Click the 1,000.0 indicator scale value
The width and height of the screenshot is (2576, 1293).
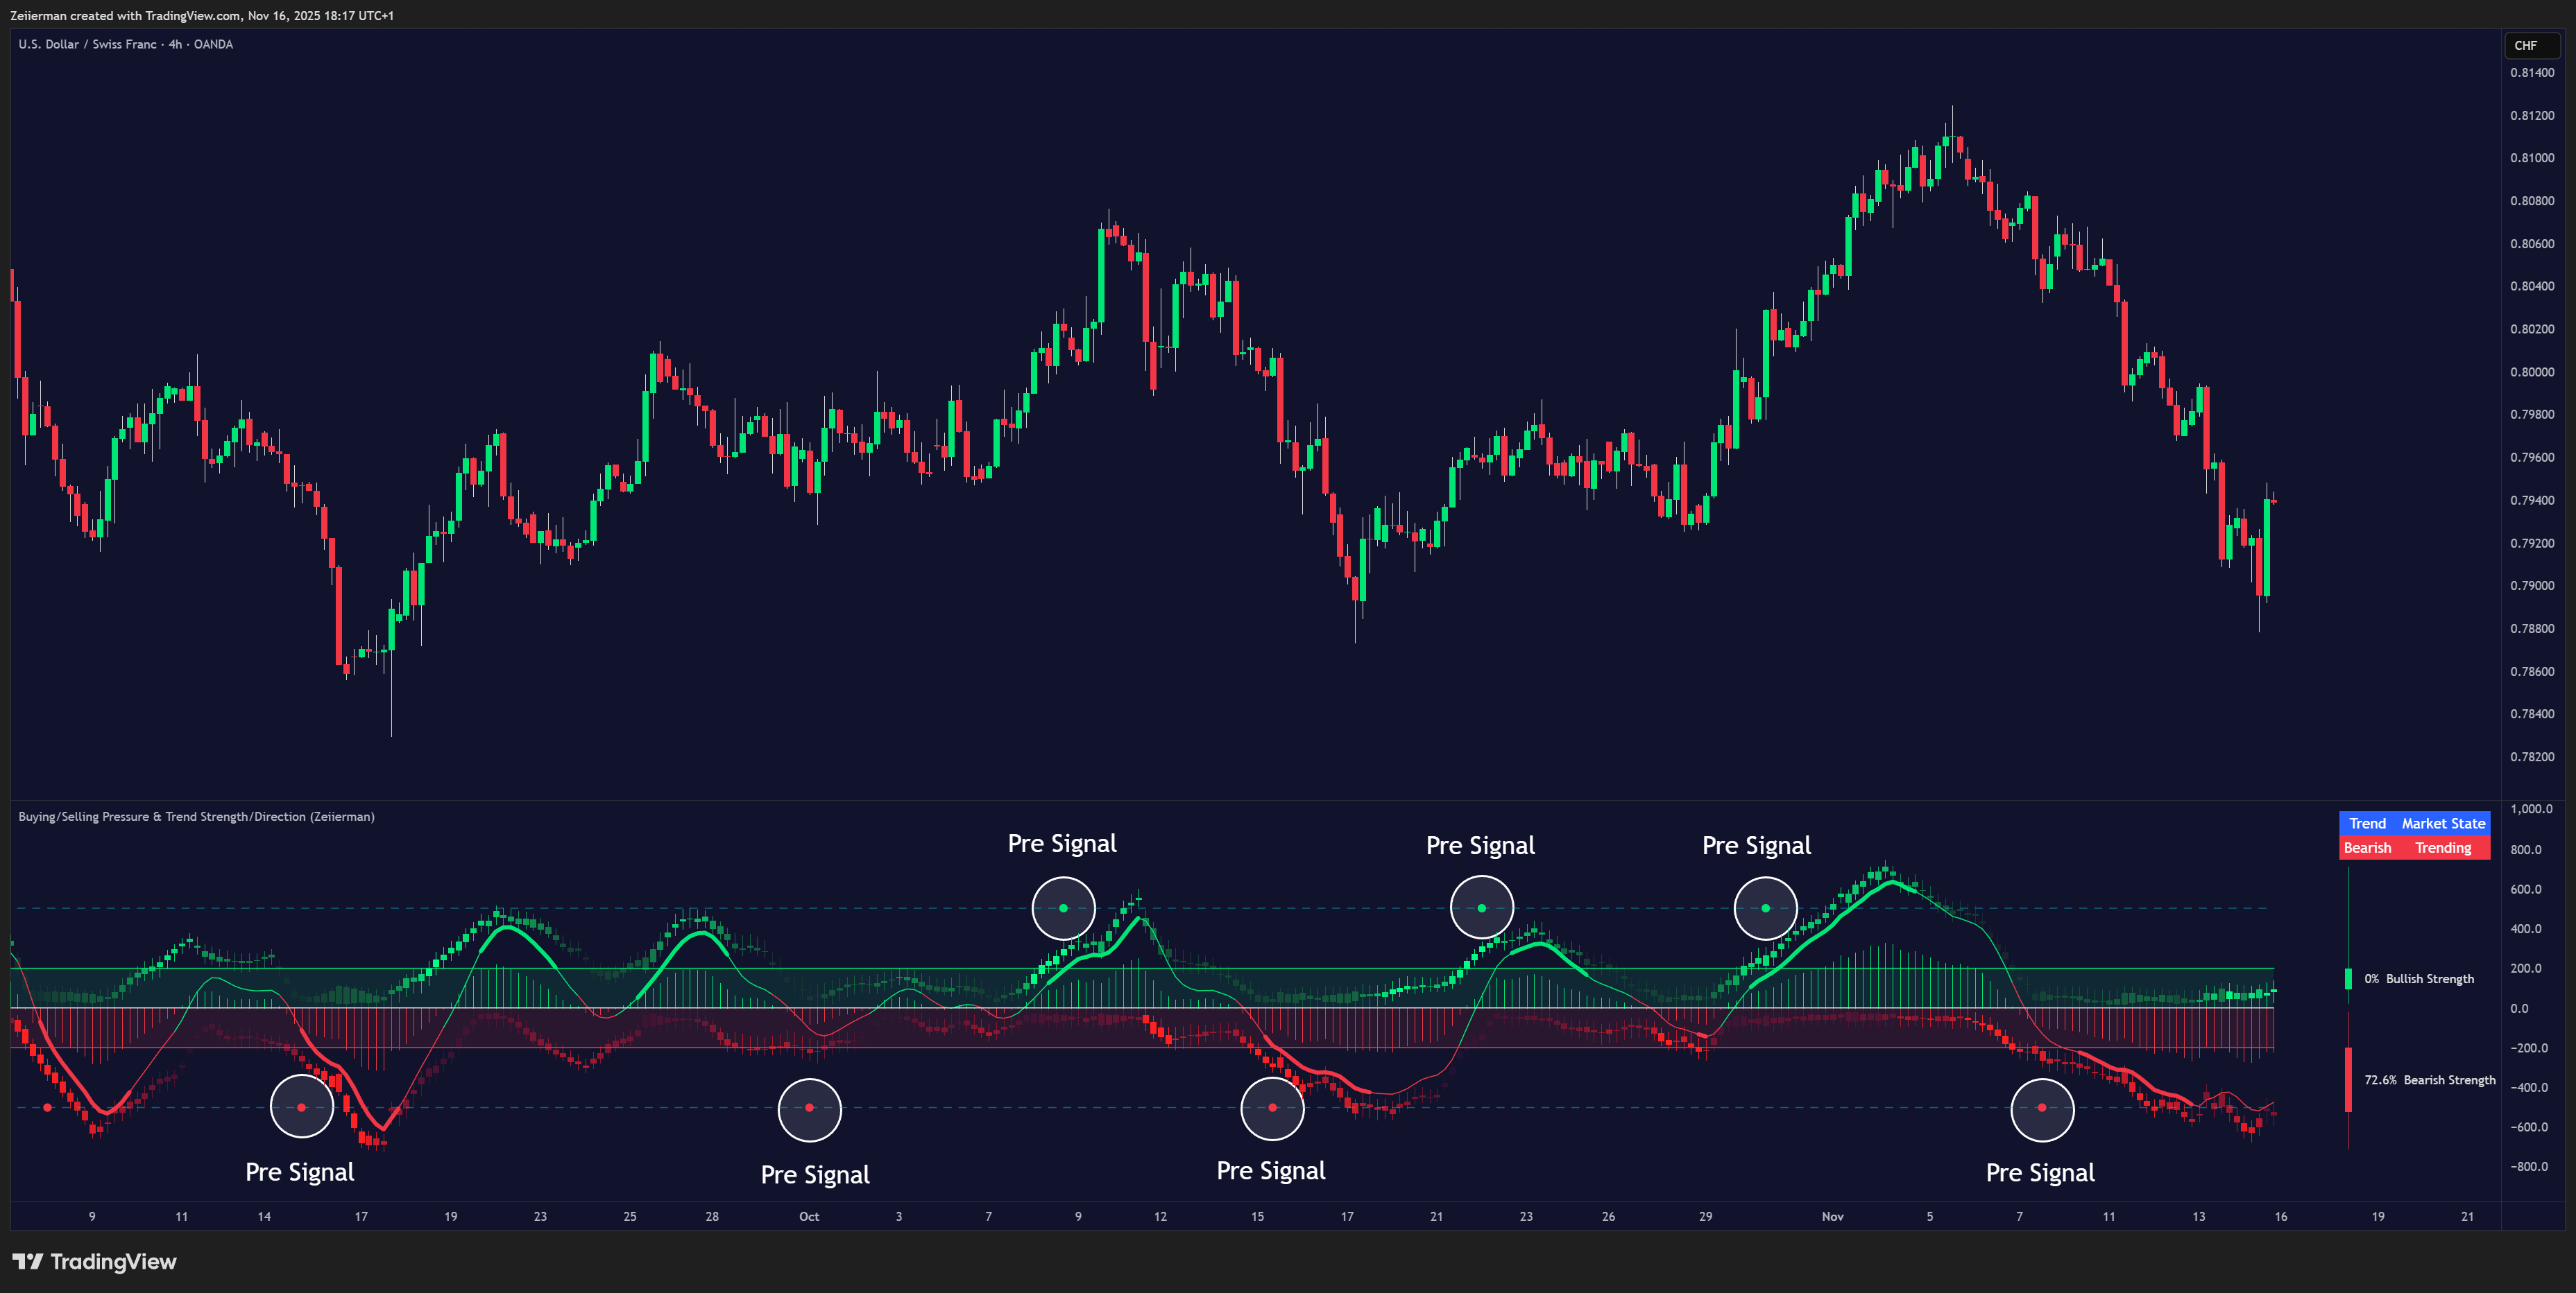pyautogui.click(x=2531, y=809)
